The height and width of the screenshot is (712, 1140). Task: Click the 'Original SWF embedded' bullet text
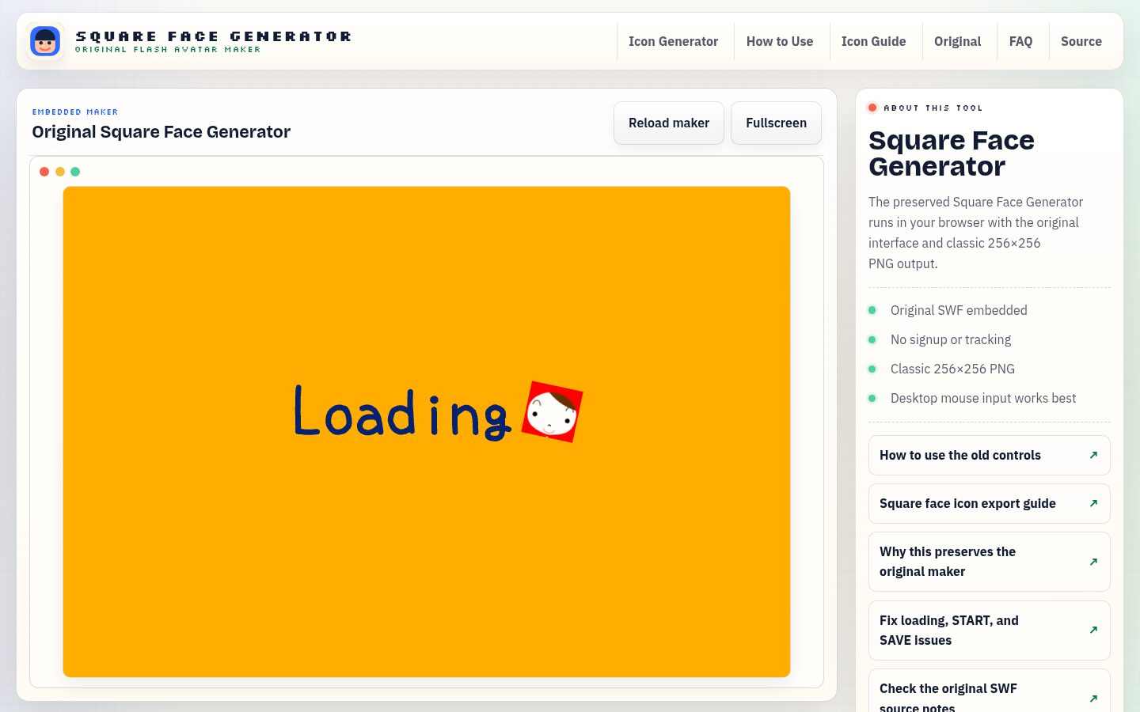point(959,310)
